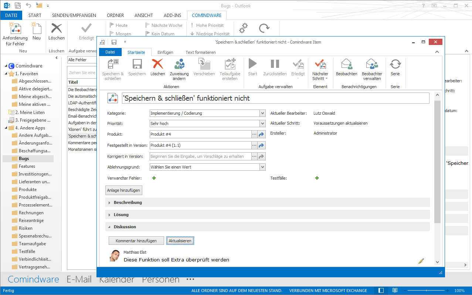The width and height of the screenshot is (472, 295).
Task: Click the gear settings icon in Outlook ribbon
Action: [243, 28]
